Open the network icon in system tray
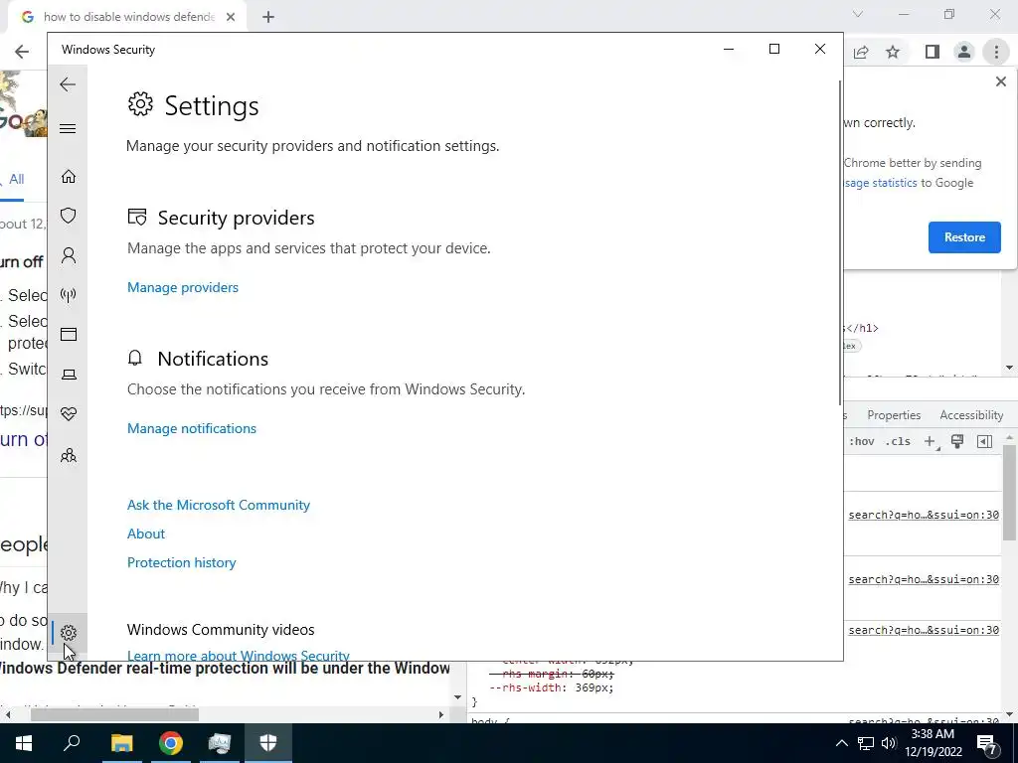1018x763 pixels. (866, 743)
